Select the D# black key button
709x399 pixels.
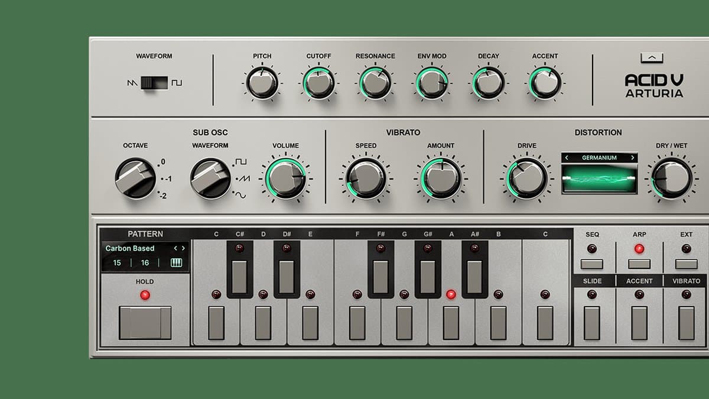click(x=287, y=277)
